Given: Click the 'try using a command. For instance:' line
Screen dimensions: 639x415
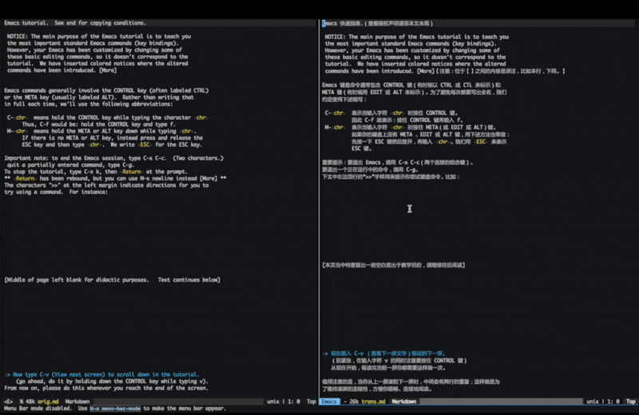Looking at the screenshot, I should pyautogui.click(x=56, y=192).
